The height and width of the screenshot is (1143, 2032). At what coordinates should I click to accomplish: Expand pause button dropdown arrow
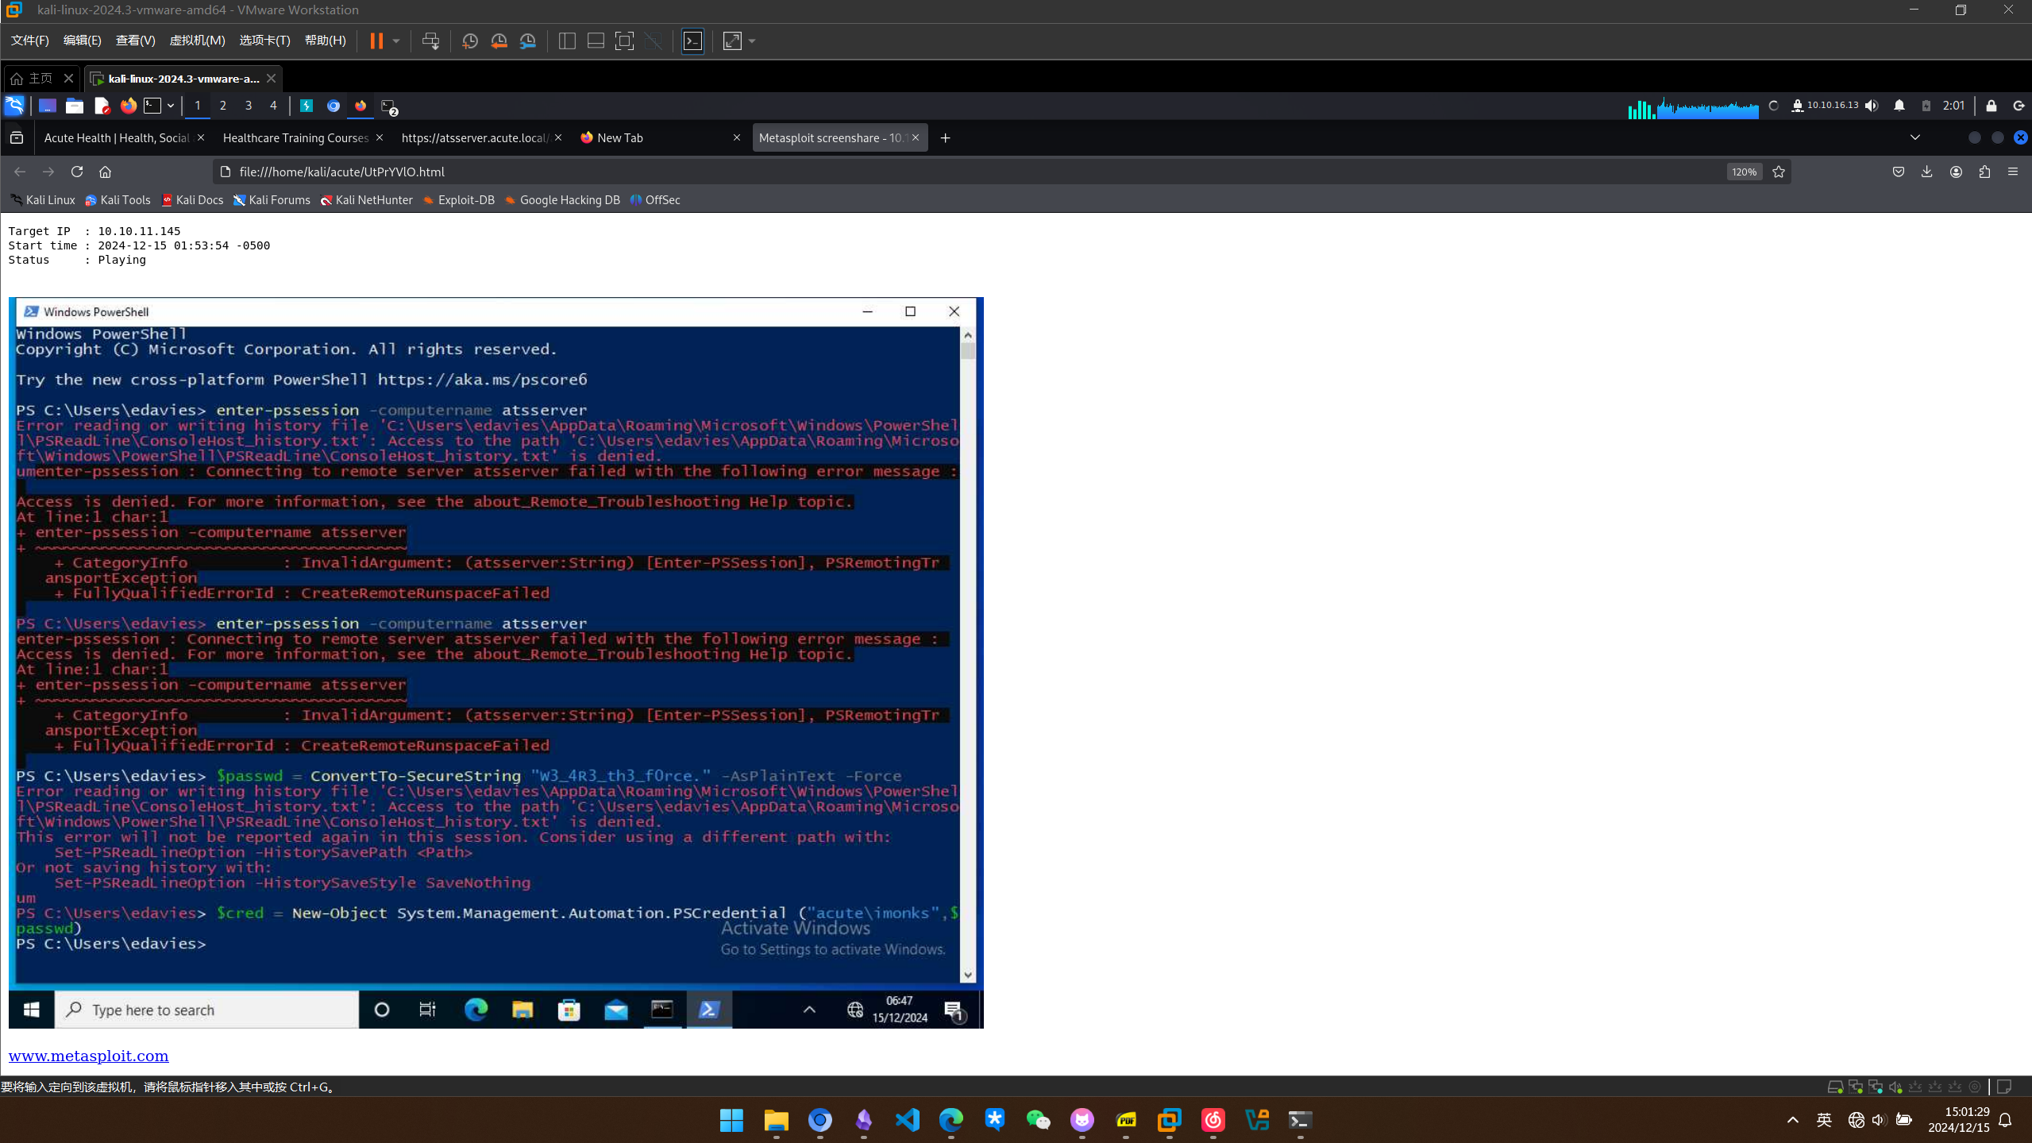click(395, 41)
